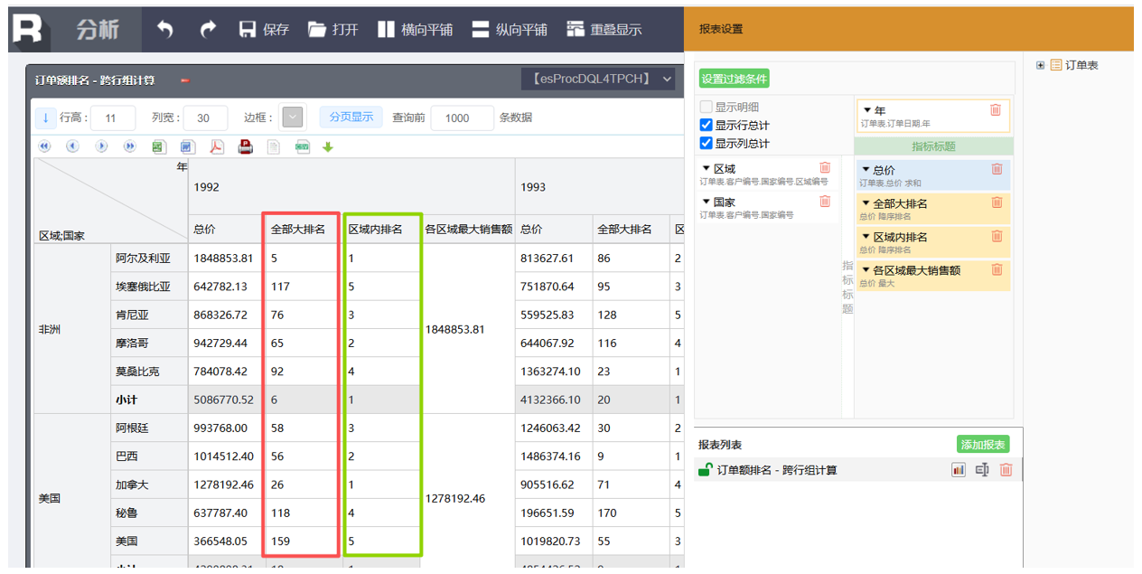This screenshot has width=1142, height=574.
Task: Uncheck the 显示列总计 checkbox
Action: [707, 144]
